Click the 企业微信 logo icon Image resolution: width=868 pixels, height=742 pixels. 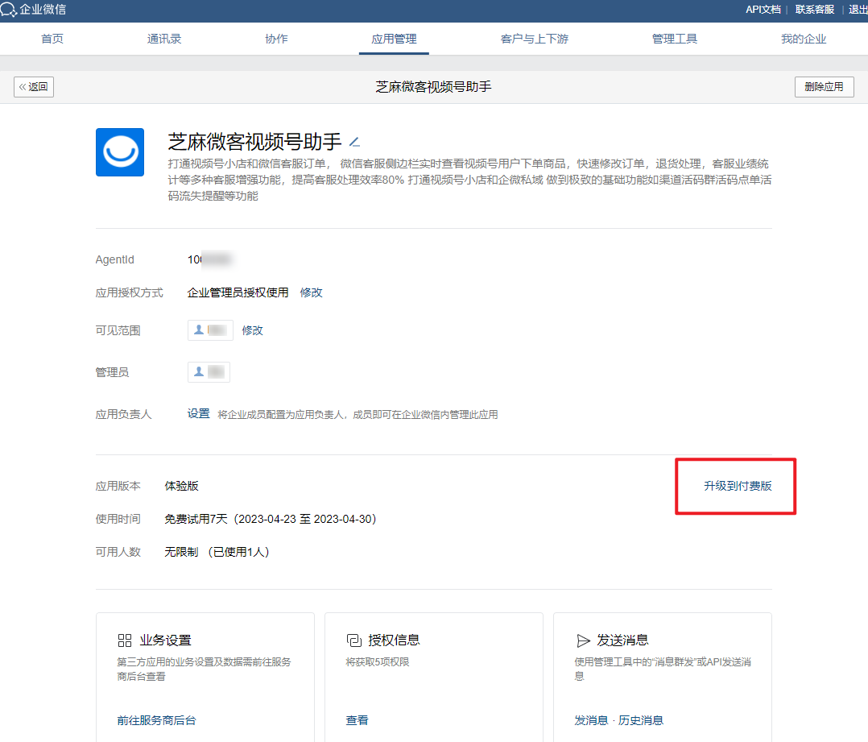pos(8,10)
